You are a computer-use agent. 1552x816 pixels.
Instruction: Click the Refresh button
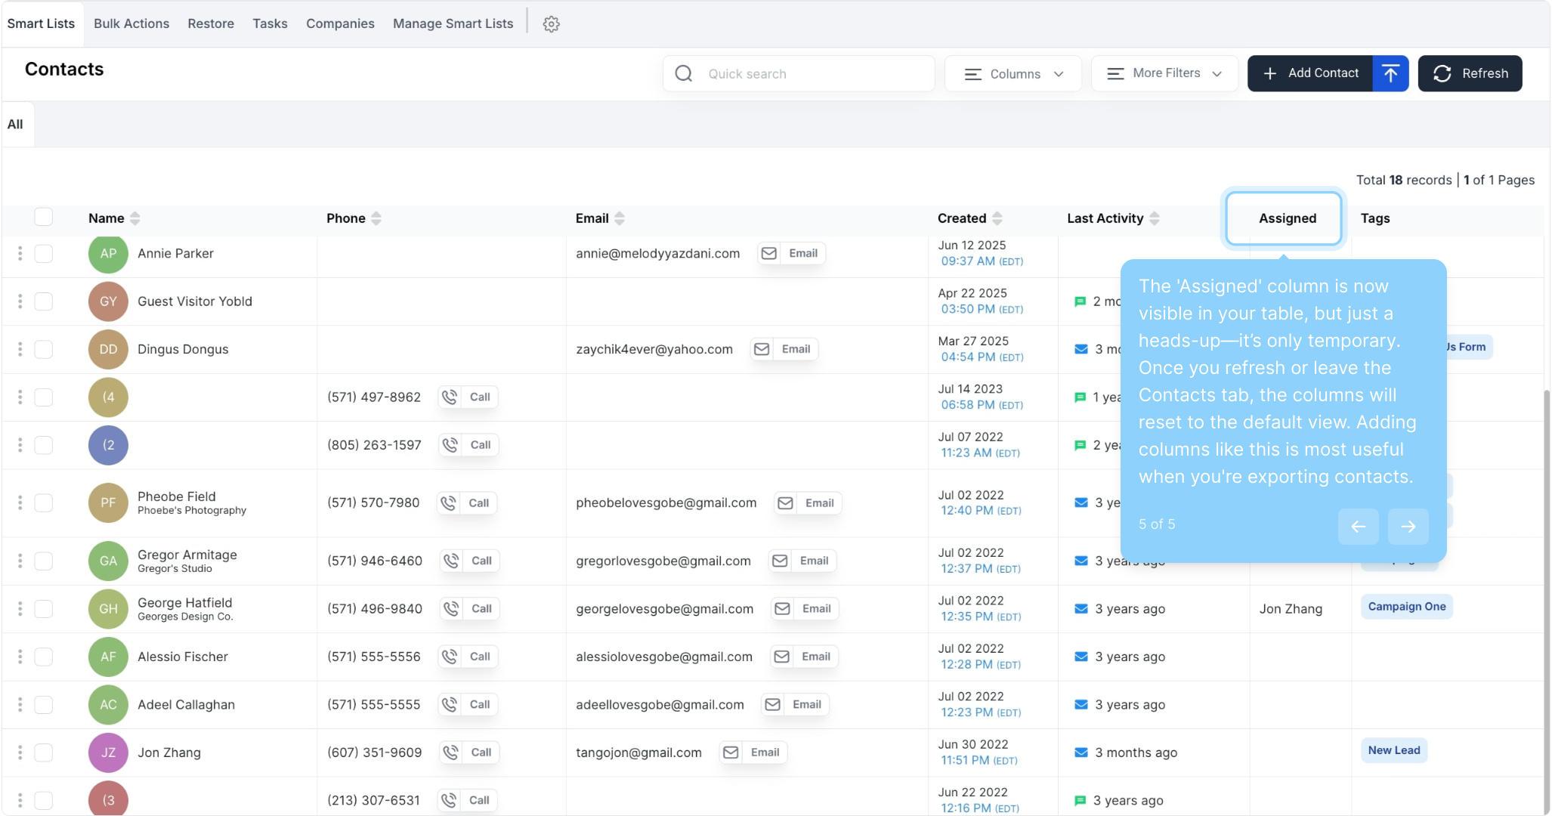click(1470, 73)
